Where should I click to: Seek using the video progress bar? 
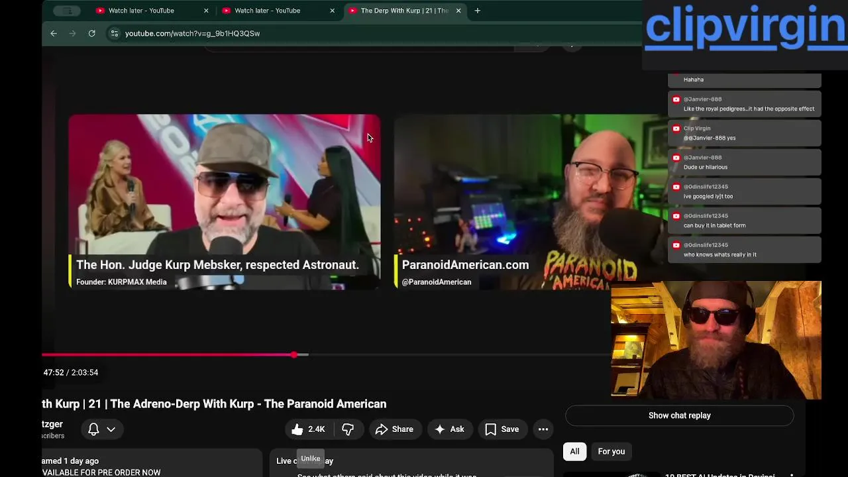pos(325,355)
